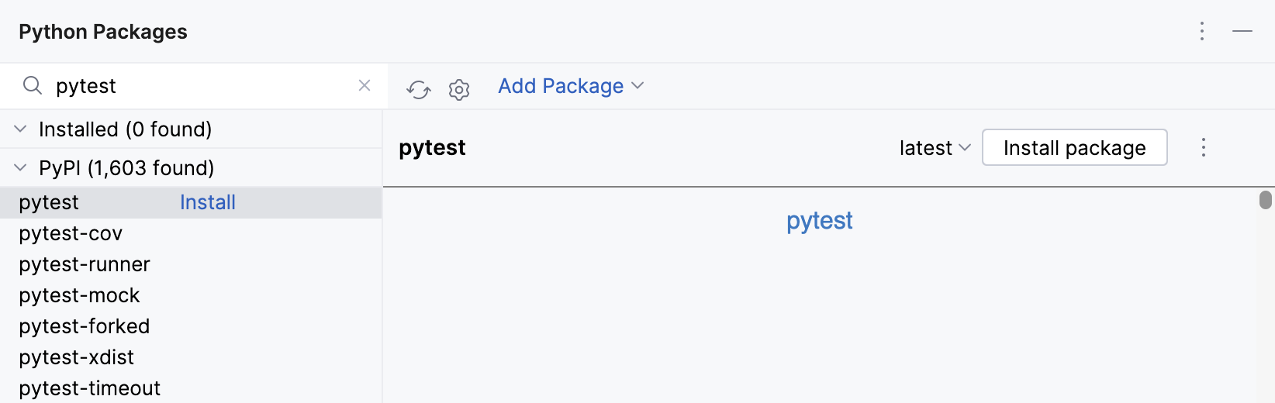The image size is (1275, 403).
Task: Open the Add Package dropdown
Action: (x=571, y=86)
